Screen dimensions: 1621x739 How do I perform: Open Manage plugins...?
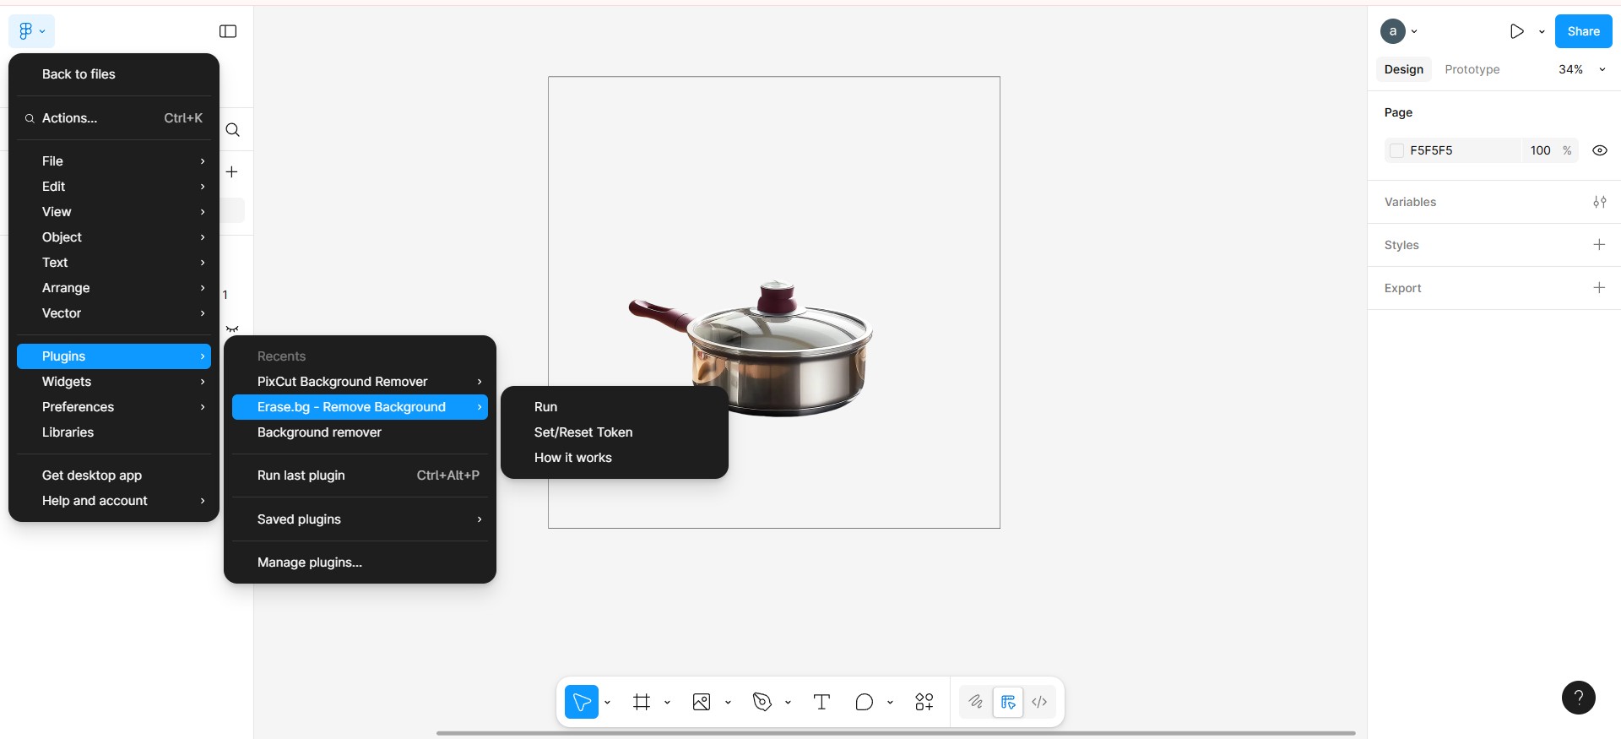(360, 562)
